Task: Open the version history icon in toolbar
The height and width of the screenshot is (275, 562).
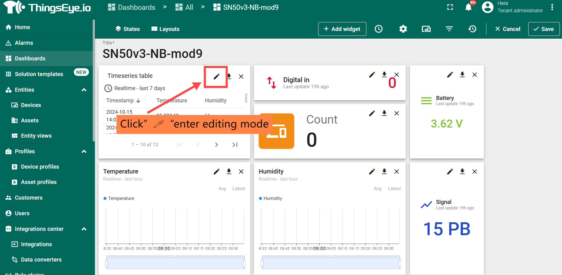Action: tap(472, 29)
